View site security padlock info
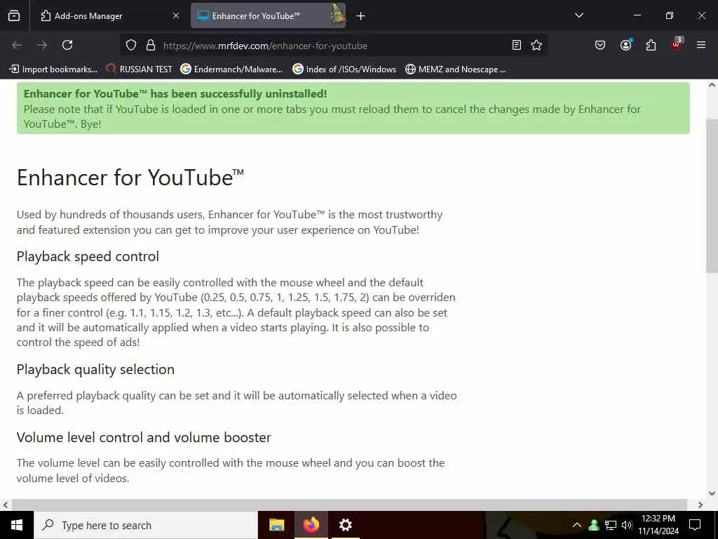 click(151, 46)
